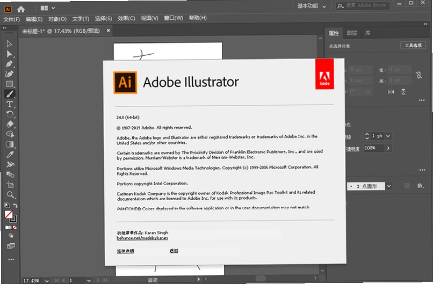Open 选择(S) menu
The height and width of the screenshot is (284, 433).
(x=104, y=18)
